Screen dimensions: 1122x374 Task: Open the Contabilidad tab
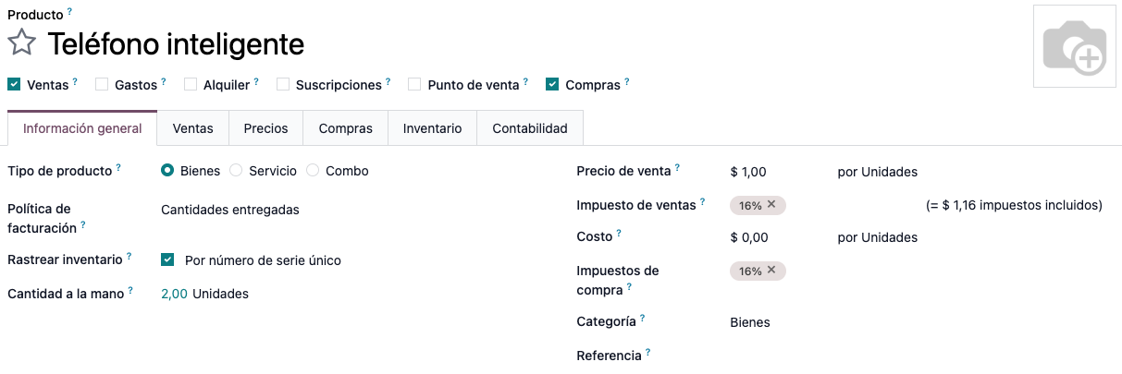click(529, 128)
